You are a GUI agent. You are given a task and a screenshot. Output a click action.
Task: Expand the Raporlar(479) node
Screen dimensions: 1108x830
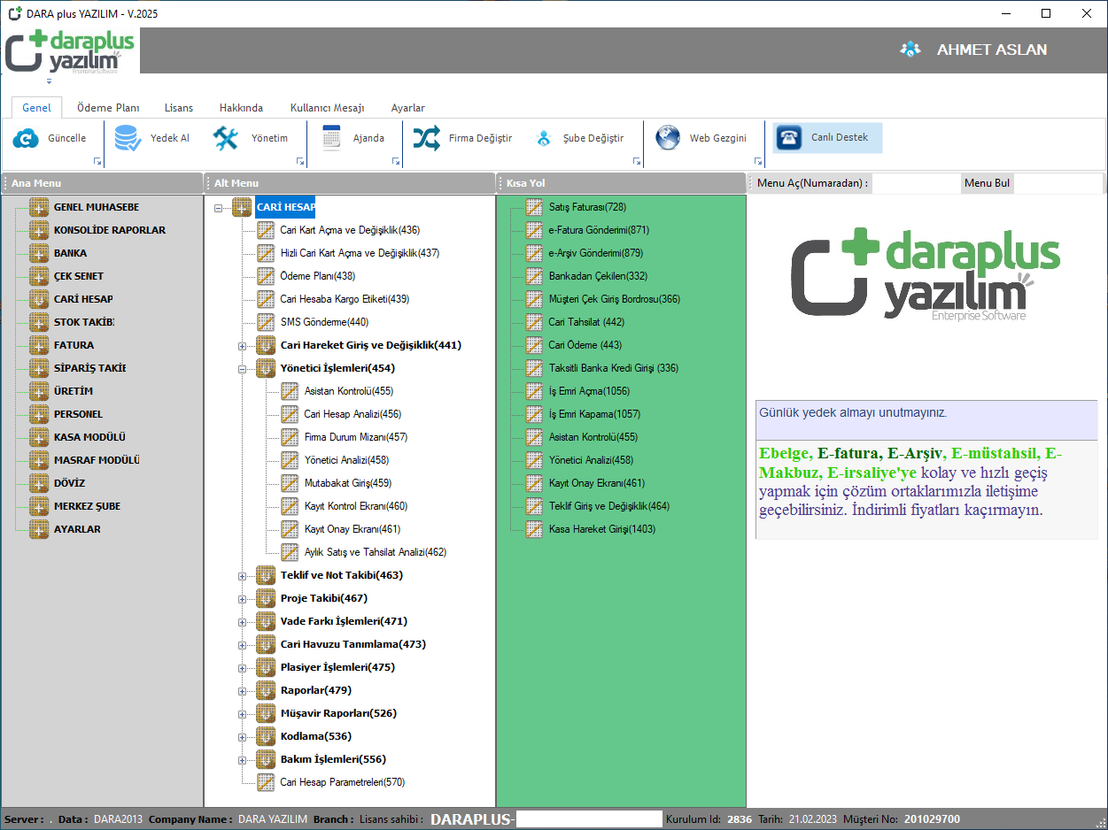pyautogui.click(x=243, y=691)
